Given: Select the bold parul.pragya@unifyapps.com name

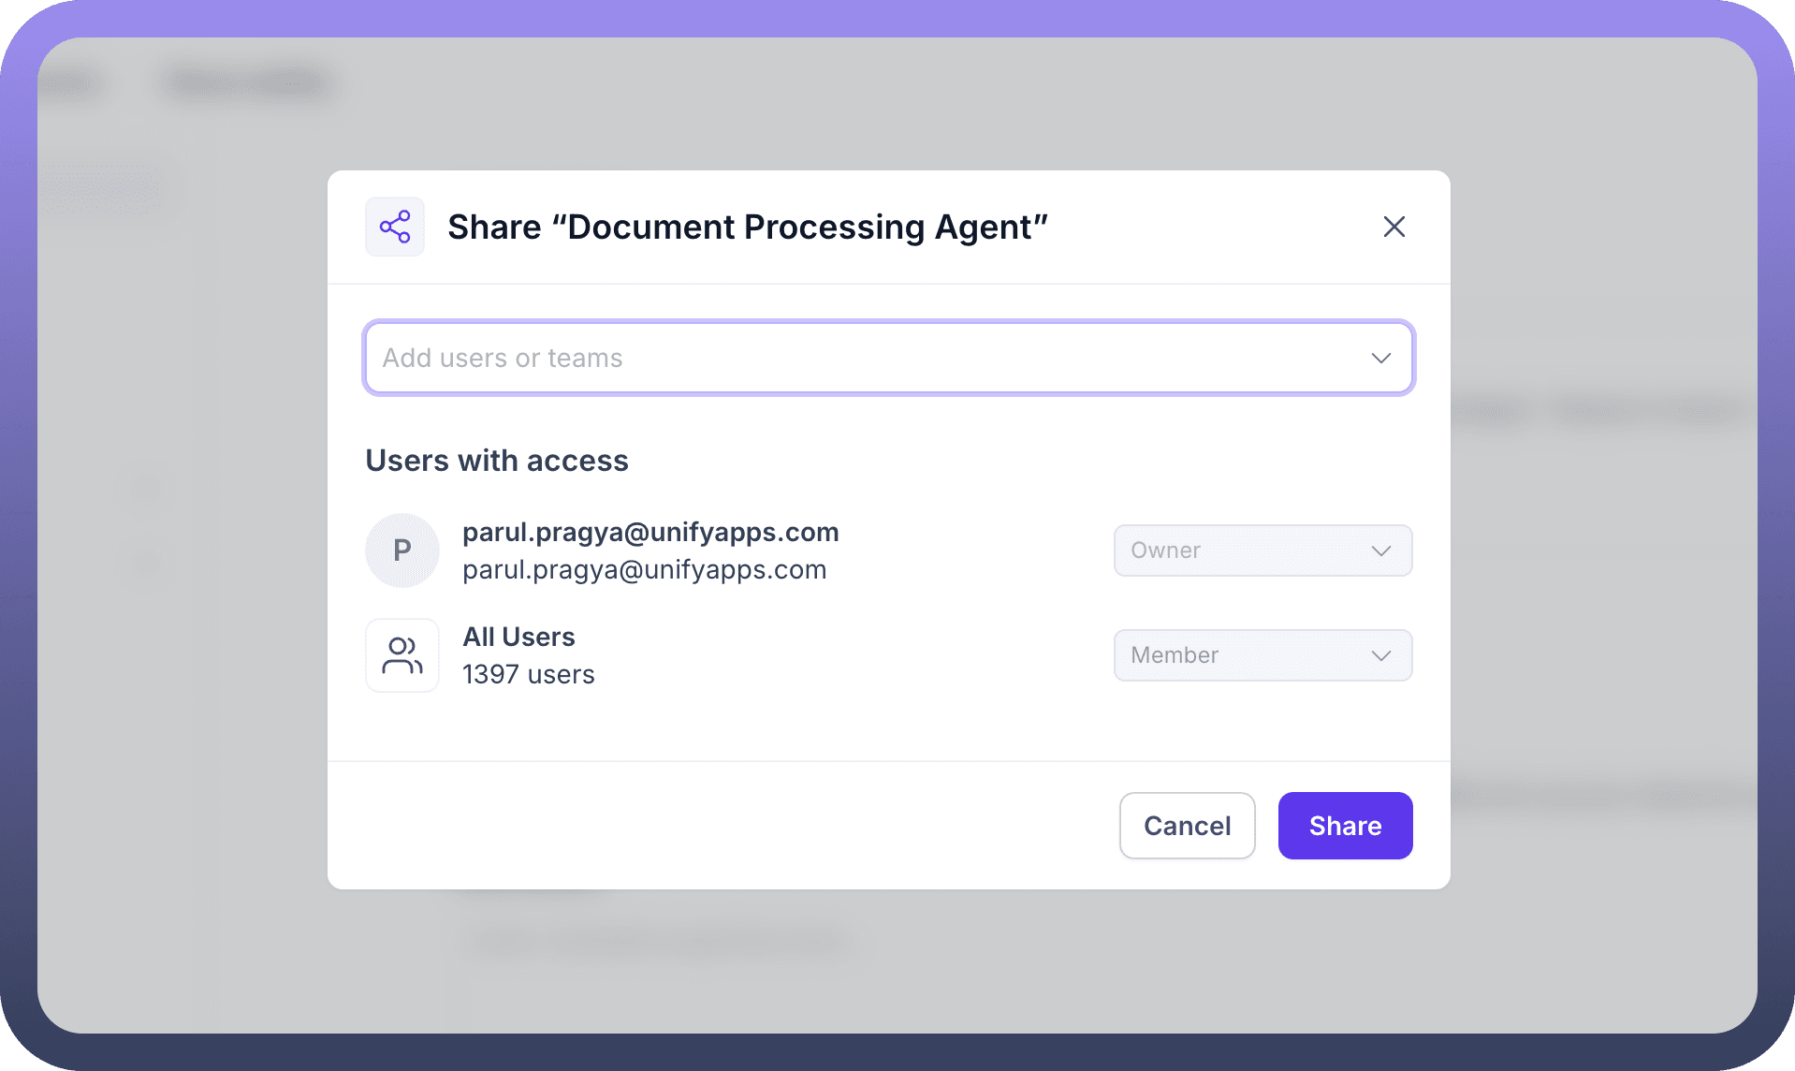Looking at the screenshot, I should tap(650, 532).
